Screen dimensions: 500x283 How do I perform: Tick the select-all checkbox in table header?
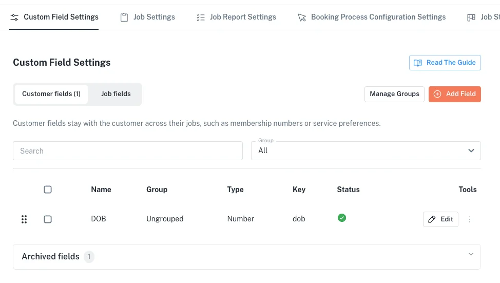point(48,190)
